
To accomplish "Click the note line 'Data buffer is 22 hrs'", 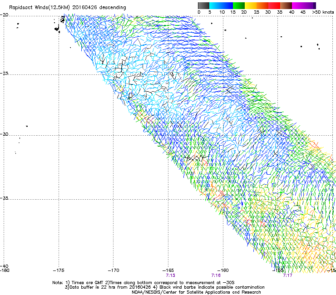I will (x=93, y=287).
